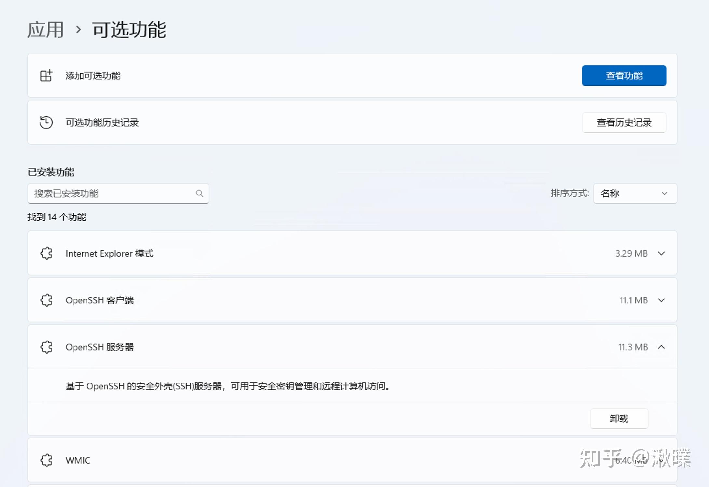Click the 搜索已安装功能 search field
Image resolution: width=709 pixels, height=487 pixels.
(114, 193)
